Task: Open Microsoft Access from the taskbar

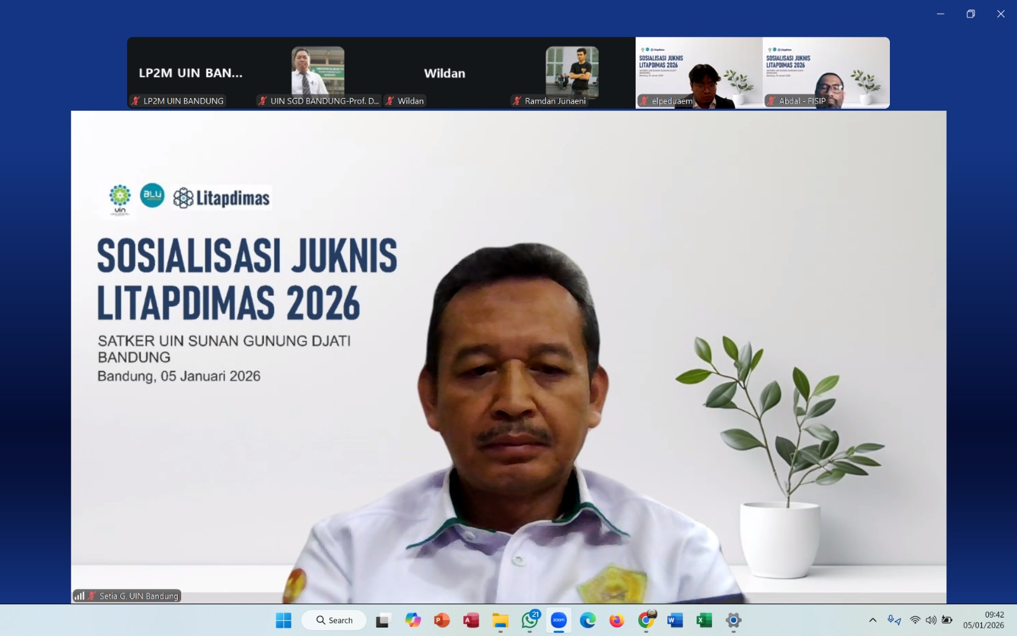Action: (x=471, y=620)
